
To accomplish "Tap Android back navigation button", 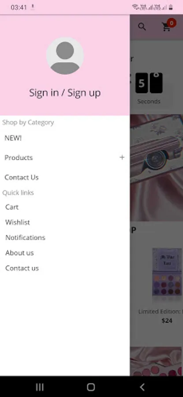I will (x=142, y=387).
